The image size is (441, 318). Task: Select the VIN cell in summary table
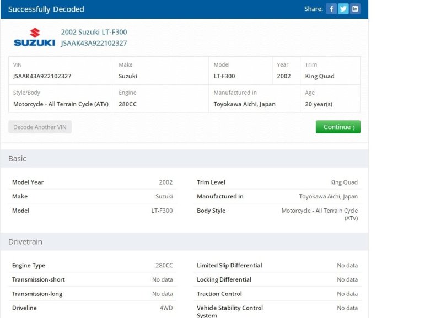pyautogui.click(x=61, y=71)
